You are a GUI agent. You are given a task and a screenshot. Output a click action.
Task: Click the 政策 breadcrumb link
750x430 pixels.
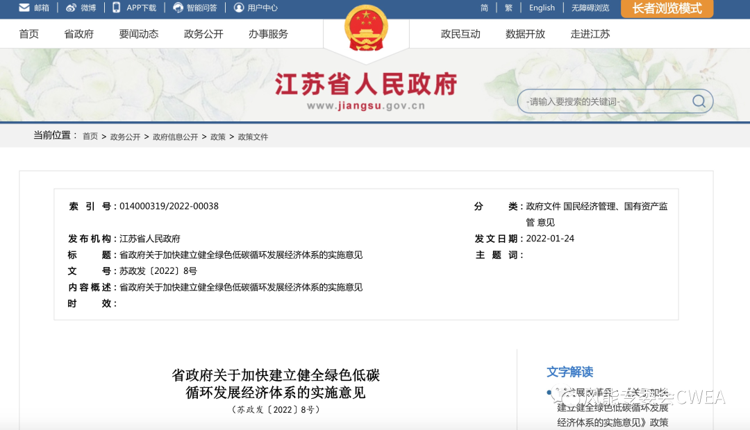click(218, 137)
